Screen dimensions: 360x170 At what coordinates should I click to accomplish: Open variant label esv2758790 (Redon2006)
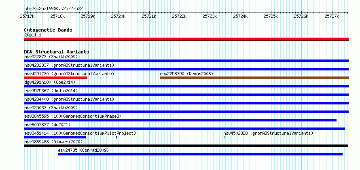pos(186,74)
